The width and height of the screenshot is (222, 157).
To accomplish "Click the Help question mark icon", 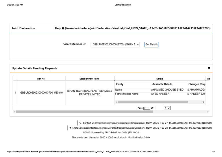I will point(63,28).
